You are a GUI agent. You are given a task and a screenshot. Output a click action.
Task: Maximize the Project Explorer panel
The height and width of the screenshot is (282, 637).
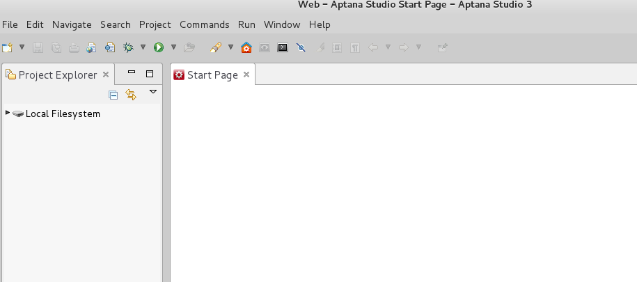(150, 74)
